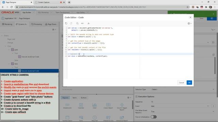Click code line 8 defining contentType
Image resolution: width=218 pixels, height=122 pixels.
(86, 43)
